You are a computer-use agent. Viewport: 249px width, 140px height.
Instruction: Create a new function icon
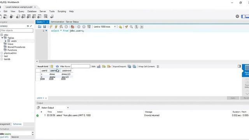39,16
